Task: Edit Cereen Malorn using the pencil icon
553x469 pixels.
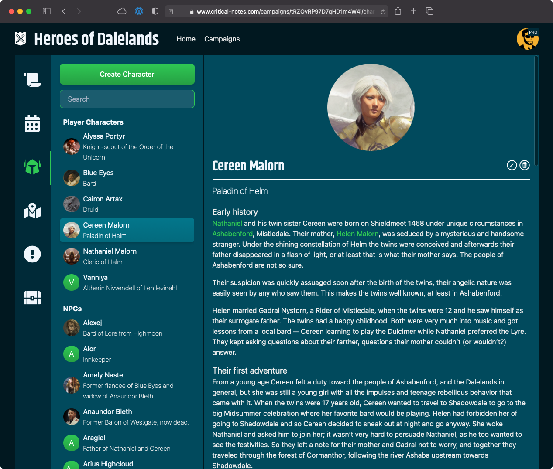Action: click(512, 165)
